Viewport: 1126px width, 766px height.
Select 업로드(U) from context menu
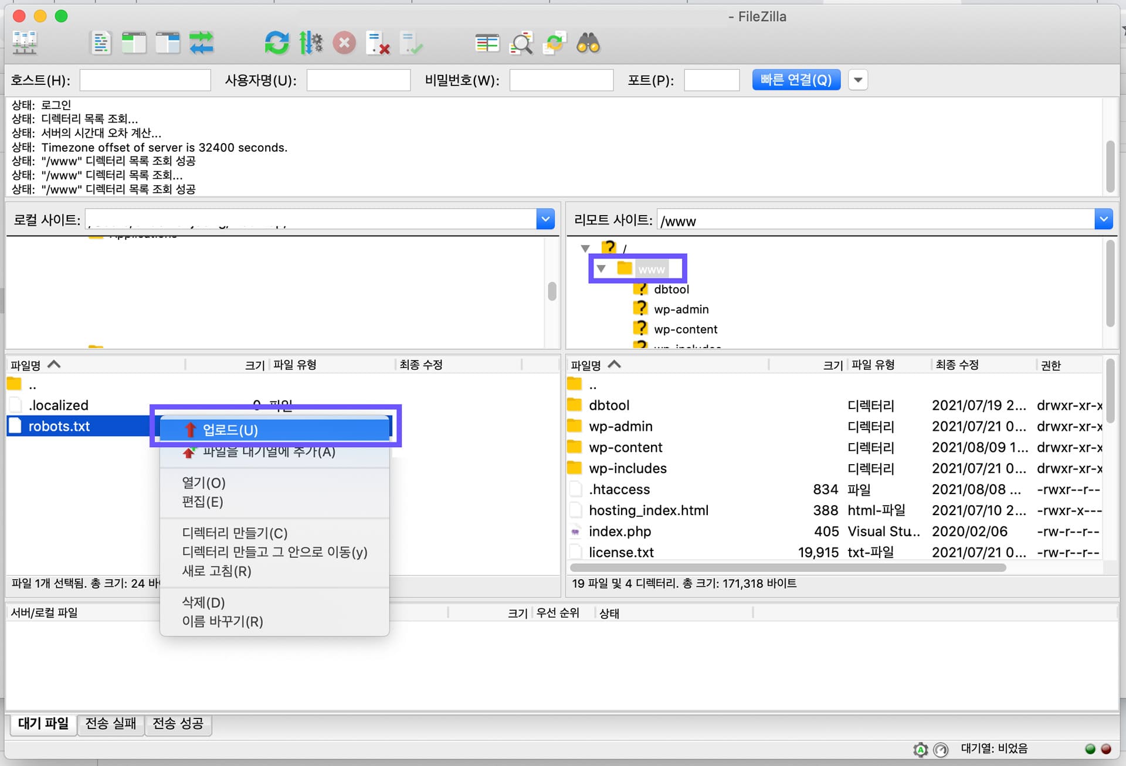click(230, 430)
